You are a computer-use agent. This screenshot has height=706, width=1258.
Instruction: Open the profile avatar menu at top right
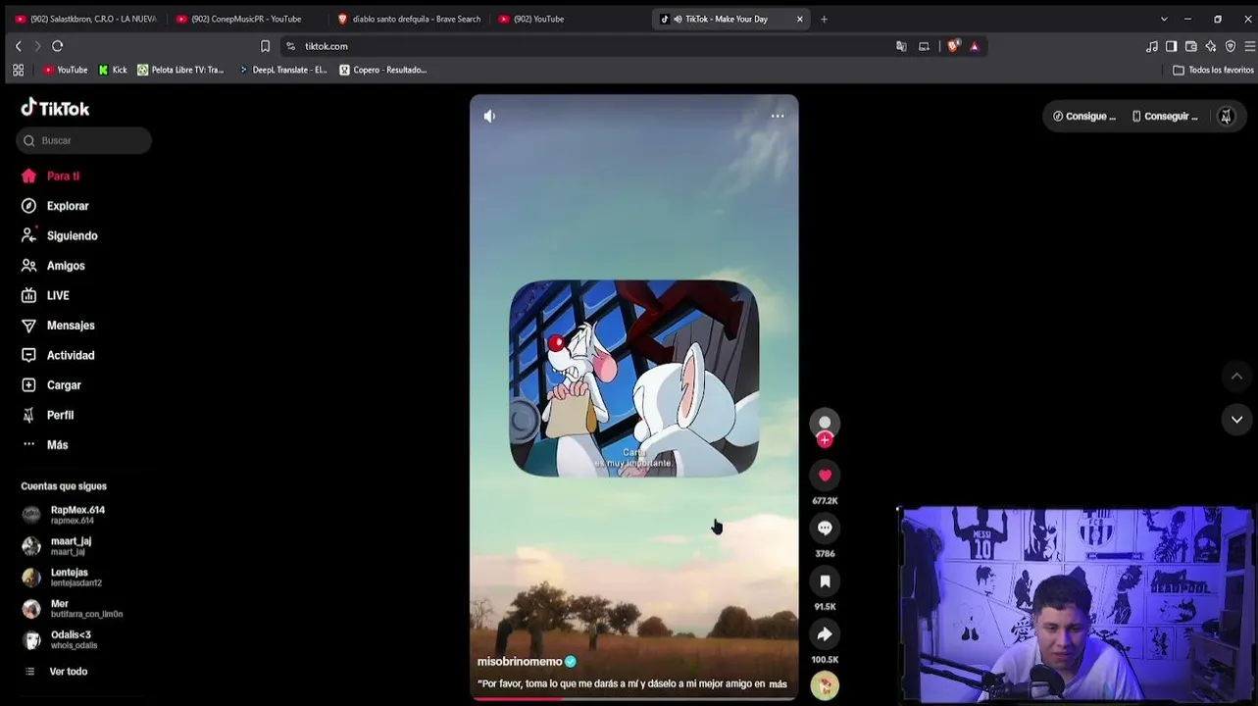pyautogui.click(x=1226, y=116)
